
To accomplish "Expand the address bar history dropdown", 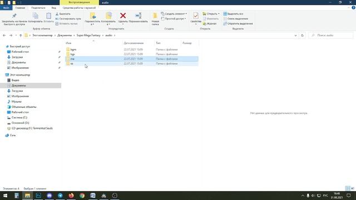I will 295,36.
